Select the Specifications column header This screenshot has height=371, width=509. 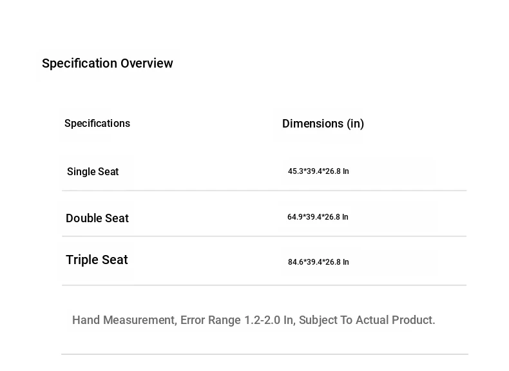(97, 124)
